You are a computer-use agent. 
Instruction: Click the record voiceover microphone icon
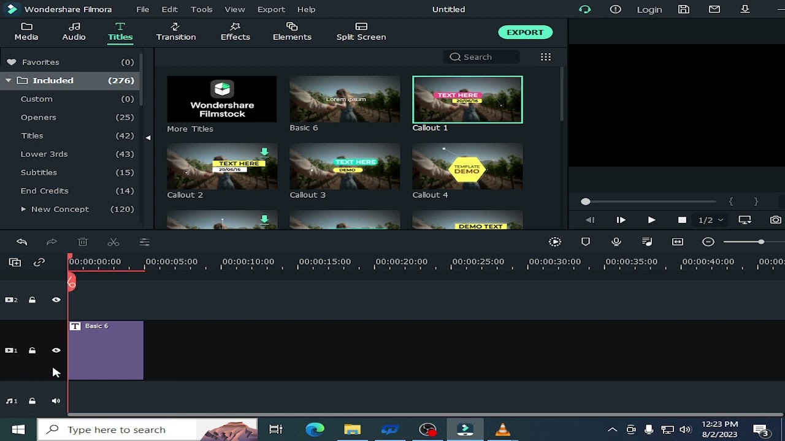[616, 242]
